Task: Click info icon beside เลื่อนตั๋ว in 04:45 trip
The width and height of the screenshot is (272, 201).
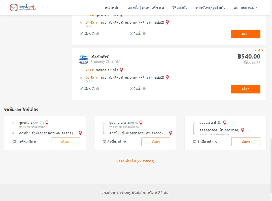Action: (98, 34)
